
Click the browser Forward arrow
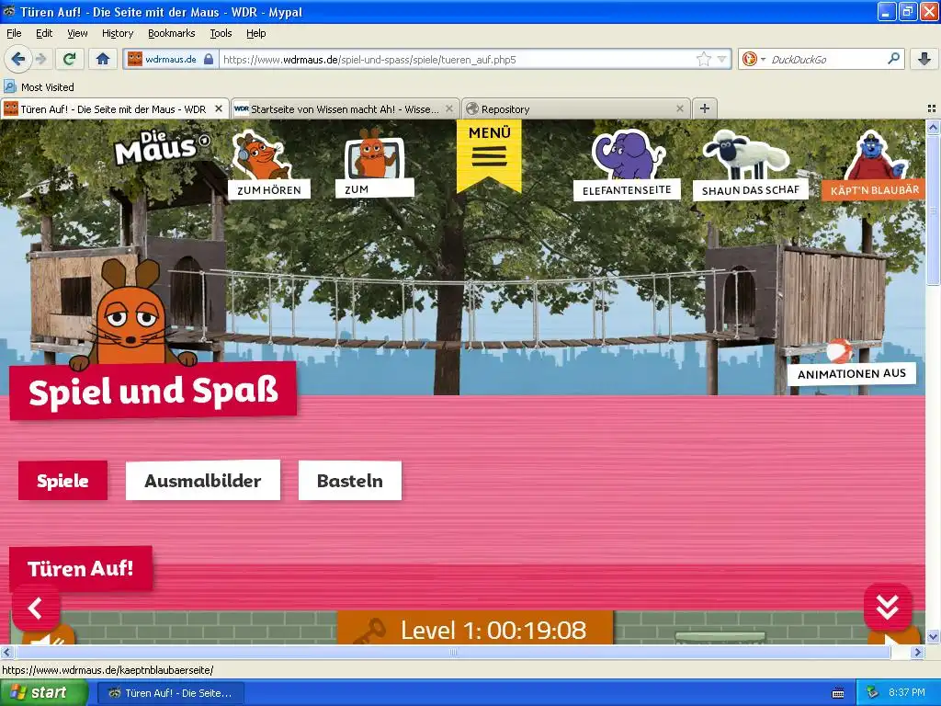click(40, 59)
